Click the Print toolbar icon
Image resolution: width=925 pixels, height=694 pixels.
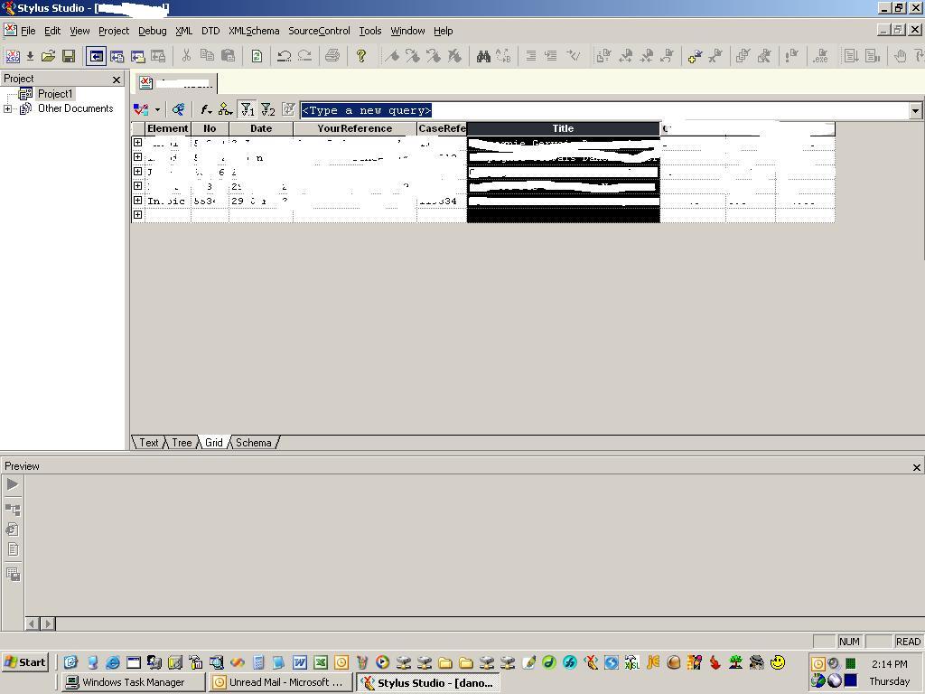pos(332,56)
